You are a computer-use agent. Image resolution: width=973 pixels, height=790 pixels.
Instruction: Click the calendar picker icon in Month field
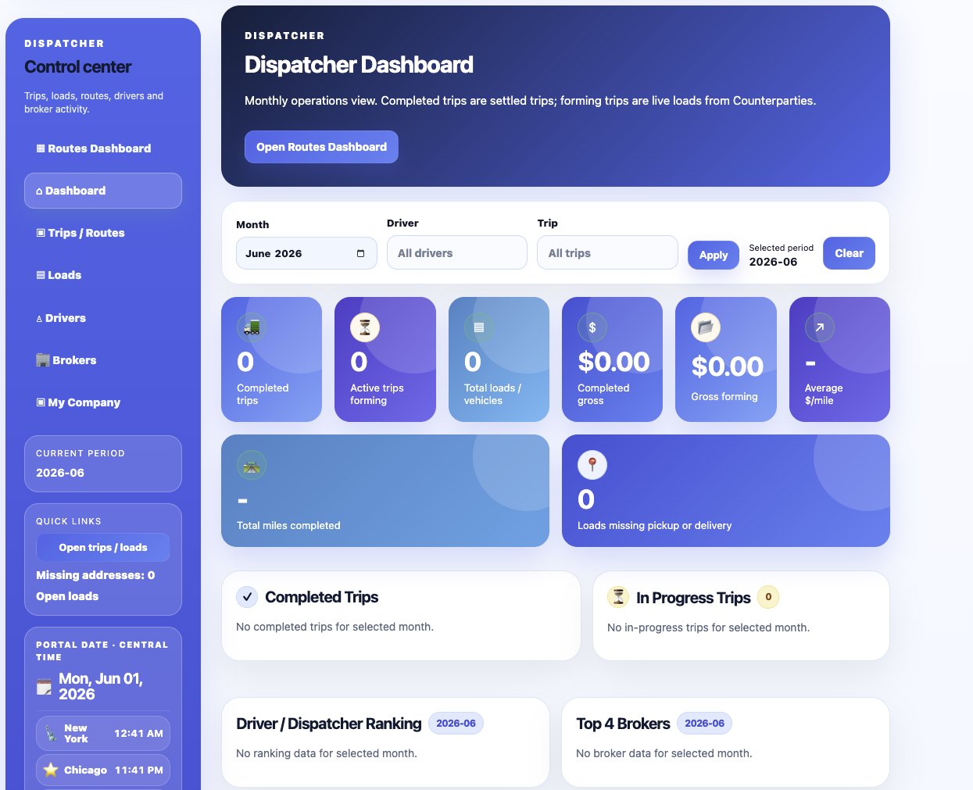pyautogui.click(x=360, y=253)
